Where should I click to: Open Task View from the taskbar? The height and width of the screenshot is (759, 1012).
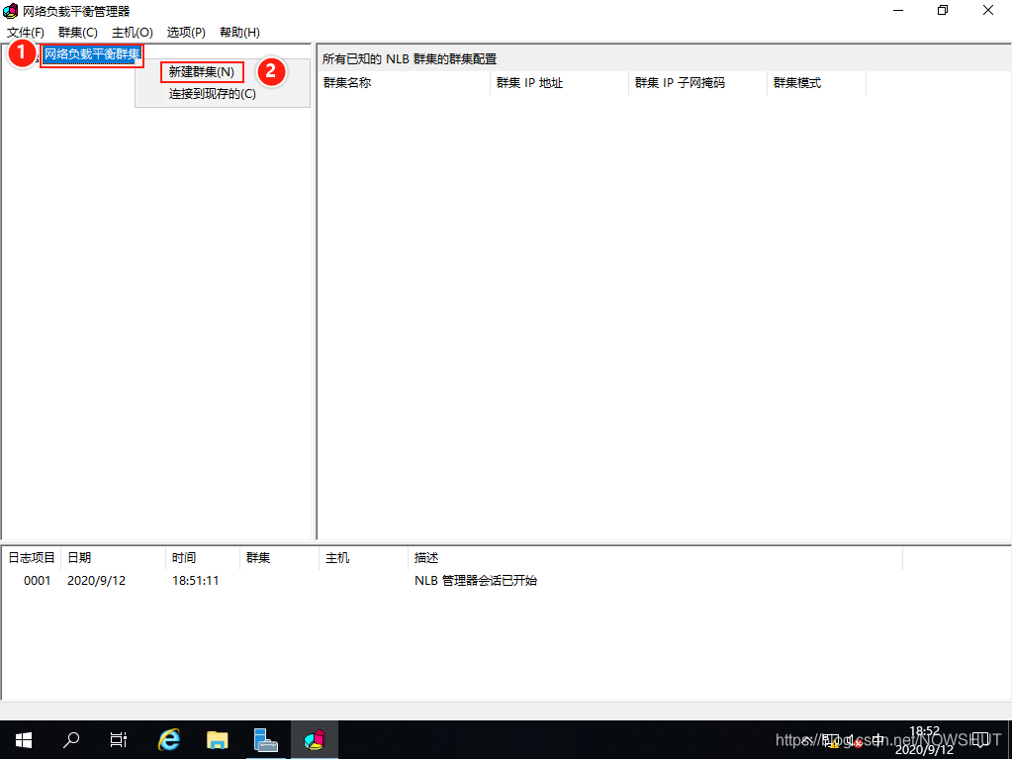(x=118, y=739)
